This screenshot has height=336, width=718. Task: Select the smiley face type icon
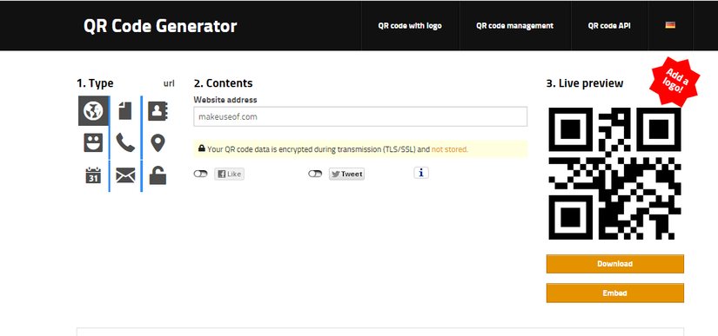click(x=93, y=143)
